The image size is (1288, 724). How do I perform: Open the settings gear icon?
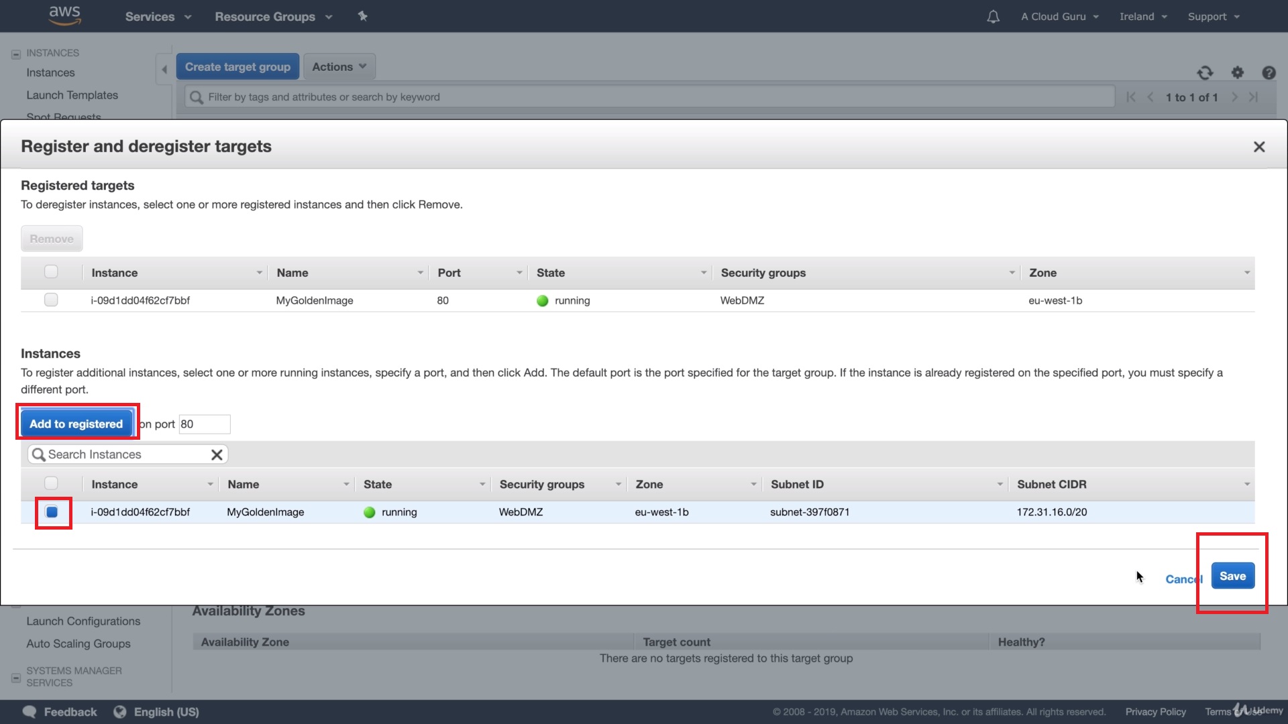[x=1237, y=72]
